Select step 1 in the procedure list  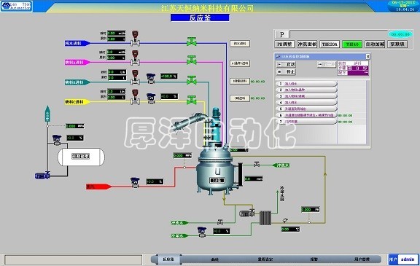(306, 84)
